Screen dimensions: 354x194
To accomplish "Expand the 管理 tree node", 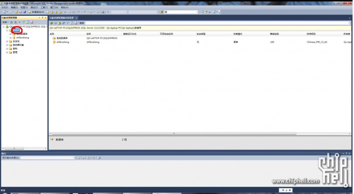I will coord(7,52).
